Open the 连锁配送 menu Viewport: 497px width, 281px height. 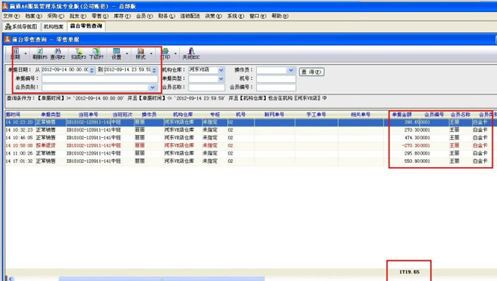190,16
